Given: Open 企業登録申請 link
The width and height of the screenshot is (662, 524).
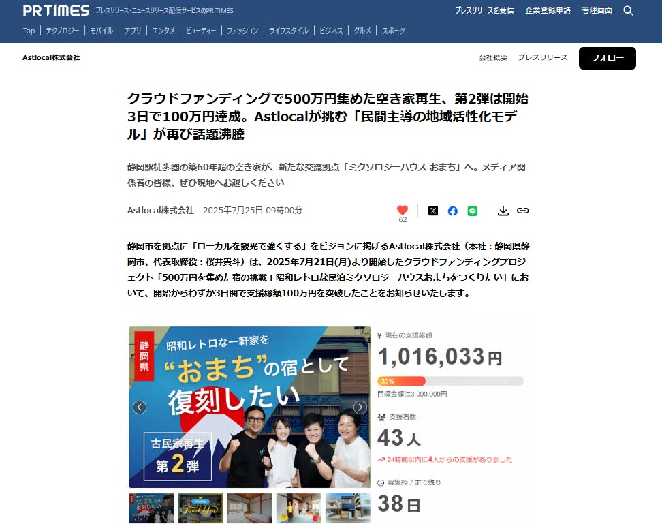Looking at the screenshot, I should point(548,11).
